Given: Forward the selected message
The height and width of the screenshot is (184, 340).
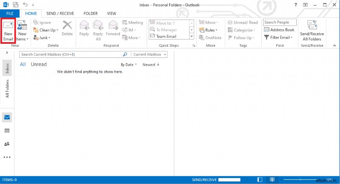Looking at the screenshot, I should (113, 28).
